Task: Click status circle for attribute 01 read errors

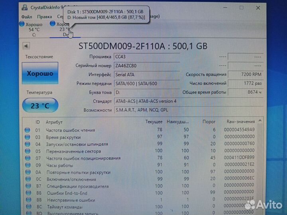Action: 28,130
